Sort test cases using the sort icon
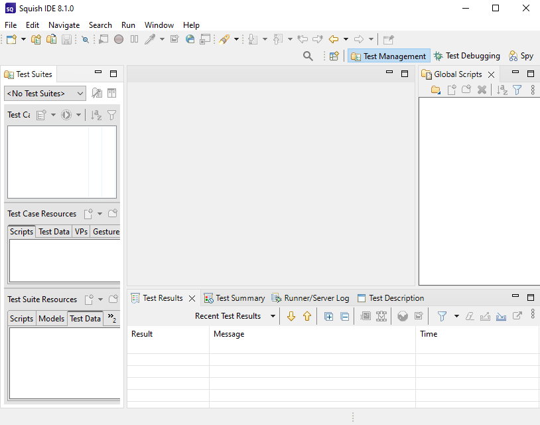The image size is (540, 425). point(97,114)
